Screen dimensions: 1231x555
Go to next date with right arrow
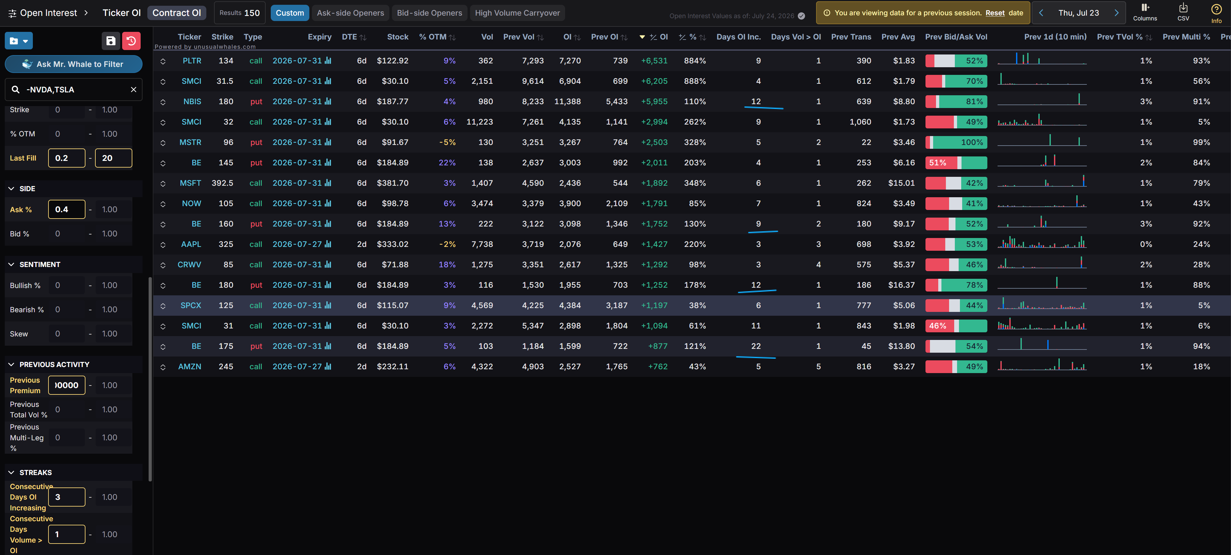[x=1116, y=13]
